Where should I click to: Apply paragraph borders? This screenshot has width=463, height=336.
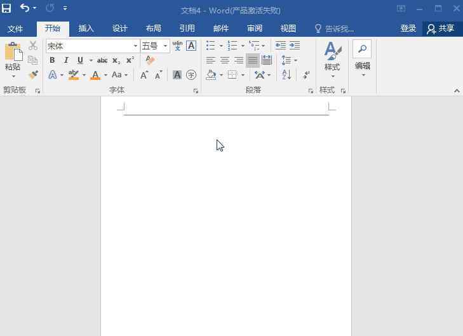point(232,75)
